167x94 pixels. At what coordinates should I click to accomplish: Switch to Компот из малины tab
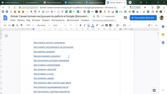click(74, 2)
